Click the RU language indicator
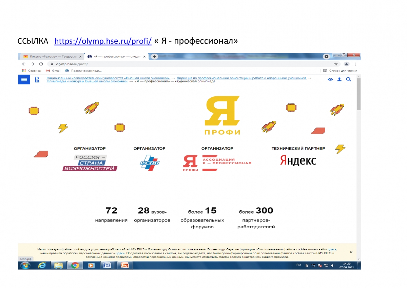 [298, 265]
